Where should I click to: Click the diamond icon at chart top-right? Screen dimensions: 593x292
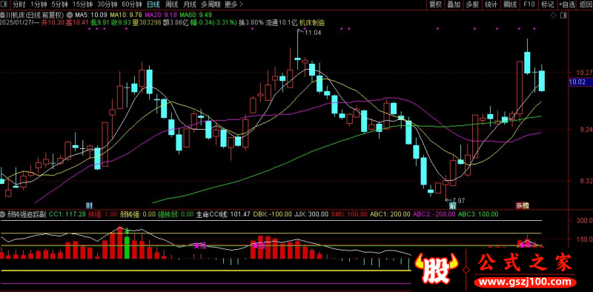tap(553, 16)
